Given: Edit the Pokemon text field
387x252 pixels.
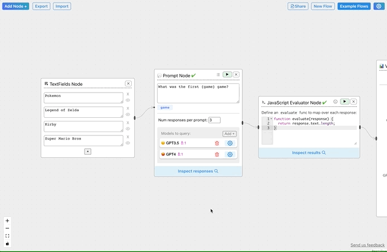Looking at the screenshot, I should 83,98.
